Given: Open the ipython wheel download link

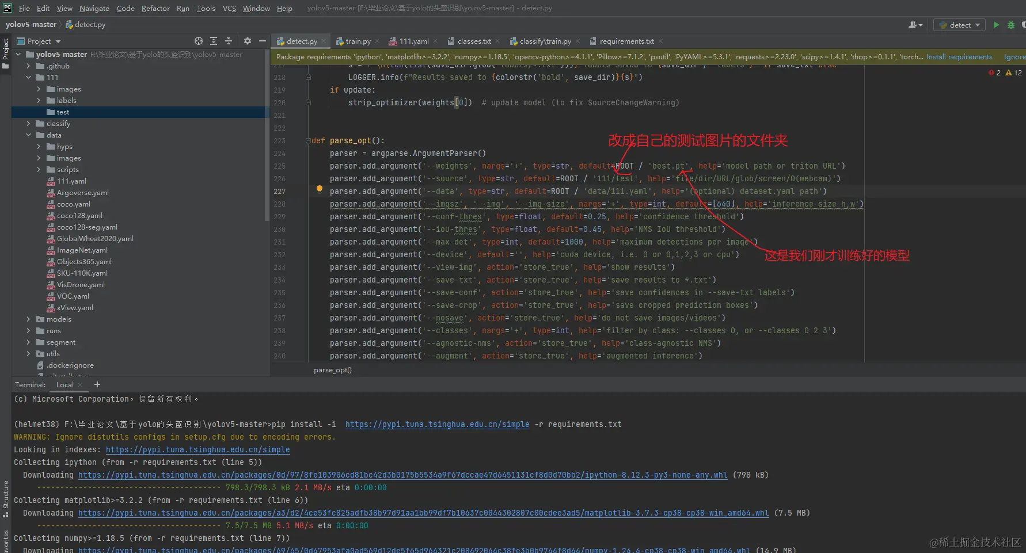Looking at the screenshot, I should point(403,475).
